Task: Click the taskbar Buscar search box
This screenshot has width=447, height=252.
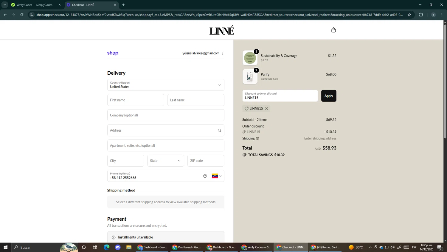Action: 45,247
